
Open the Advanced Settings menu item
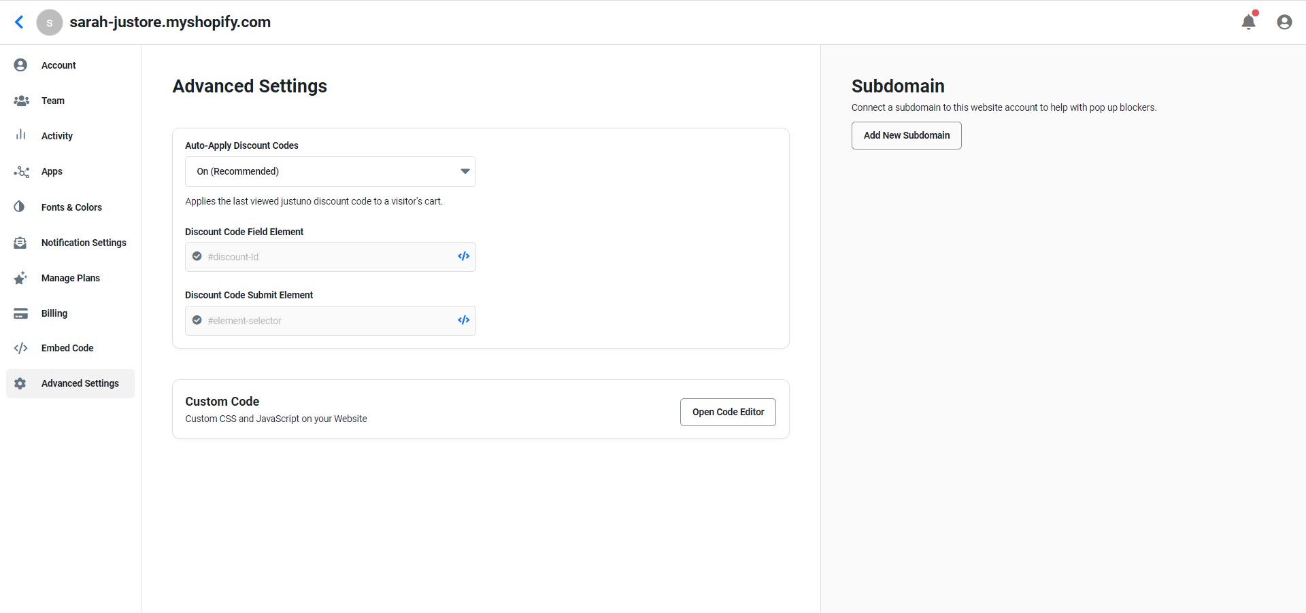tap(80, 383)
